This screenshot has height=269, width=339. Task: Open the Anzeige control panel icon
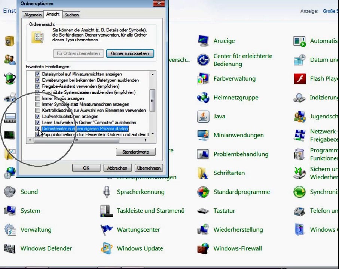click(x=203, y=41)
